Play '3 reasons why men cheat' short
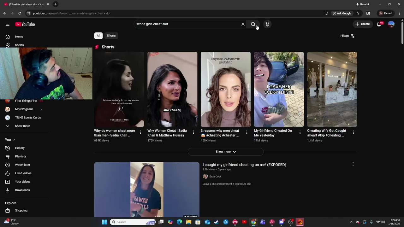This screenshot has width=404, height=227. click(226, 90)
